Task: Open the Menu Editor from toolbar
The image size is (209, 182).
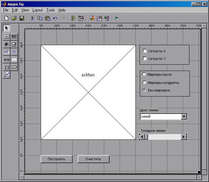Action: (81, 18)
